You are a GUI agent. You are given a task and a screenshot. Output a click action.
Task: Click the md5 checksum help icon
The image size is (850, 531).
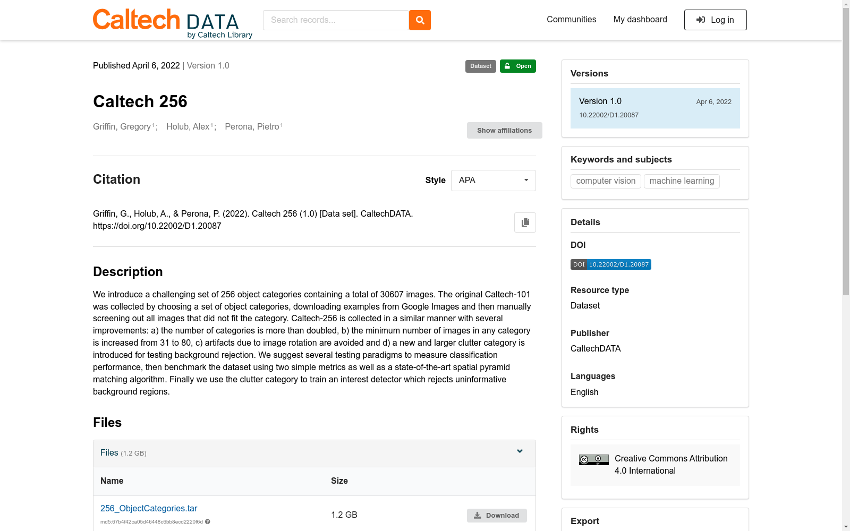click(x=208, y=521)
